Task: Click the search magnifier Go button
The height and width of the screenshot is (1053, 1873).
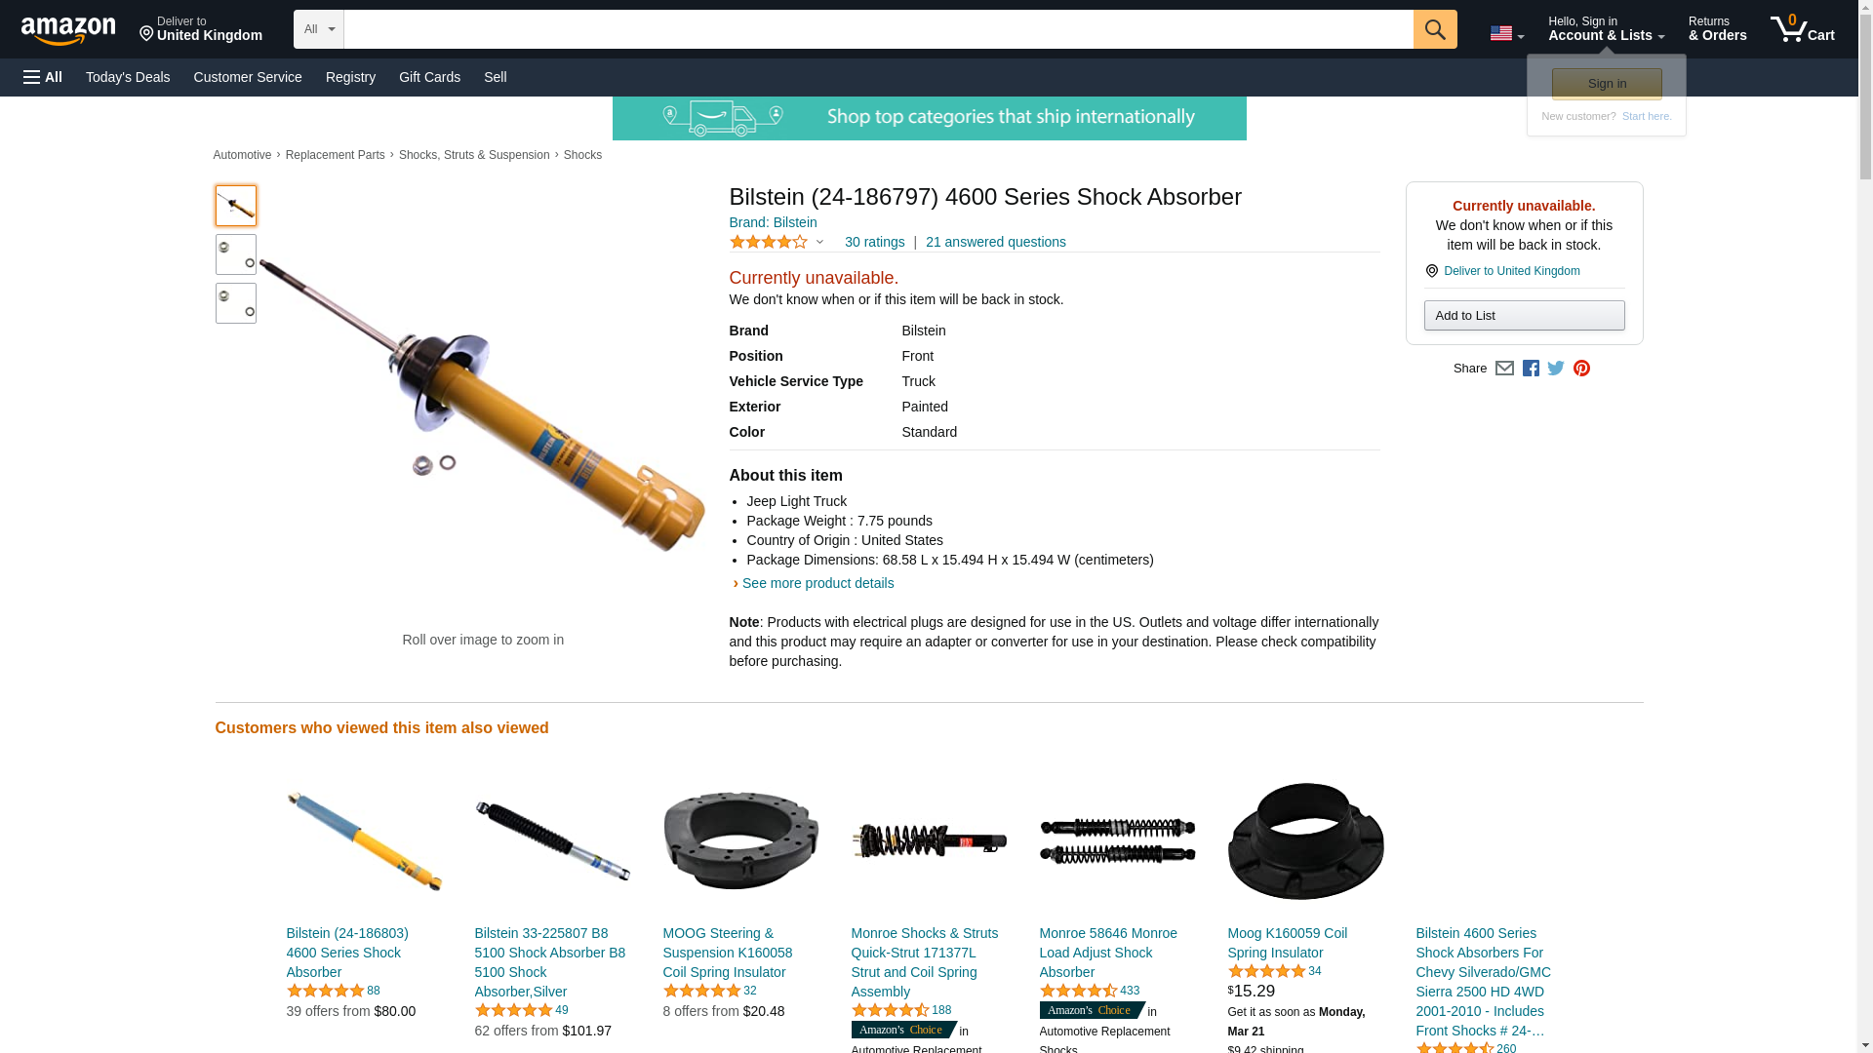Action: (1434, 29)
